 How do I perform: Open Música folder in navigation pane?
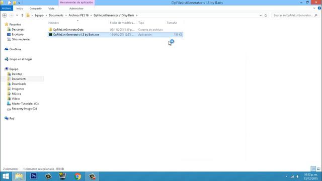[16, 94]
